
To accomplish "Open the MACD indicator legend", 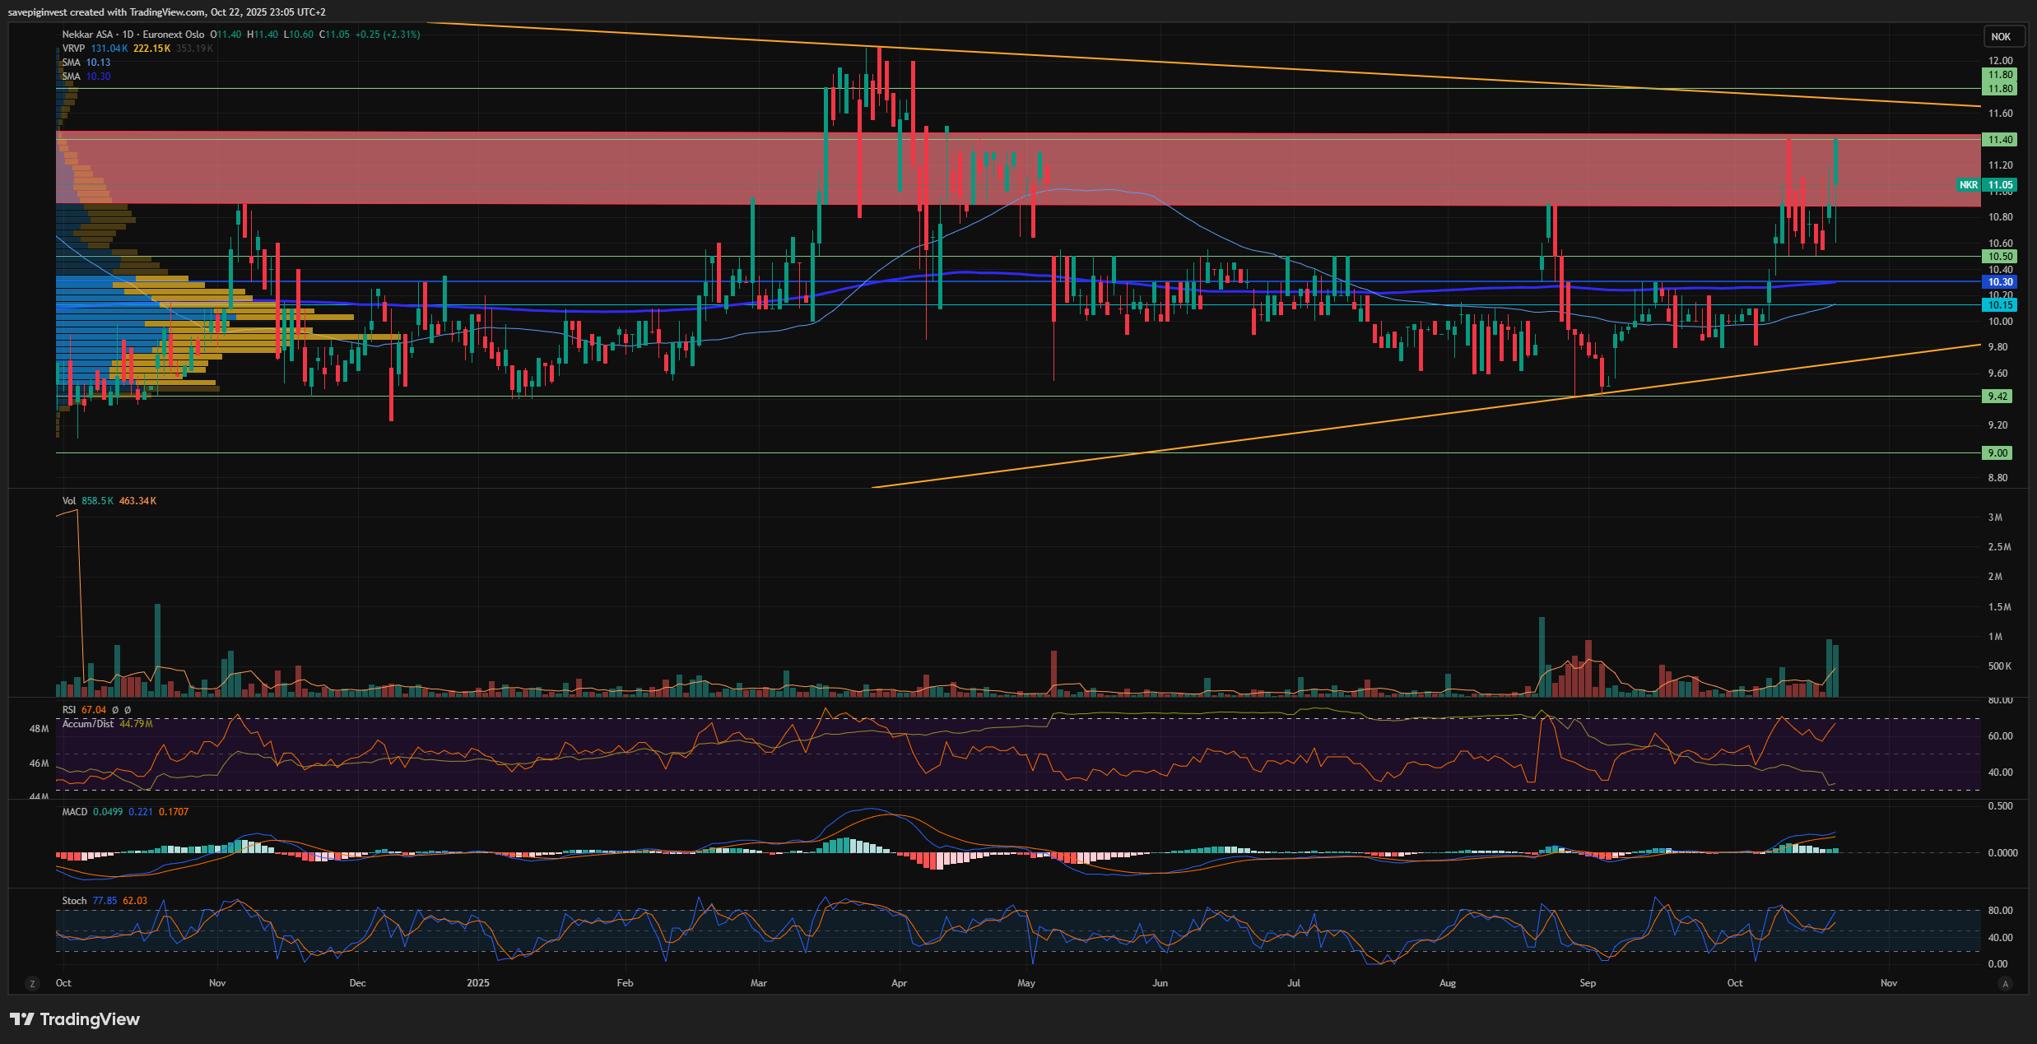I will coord(75,812).
